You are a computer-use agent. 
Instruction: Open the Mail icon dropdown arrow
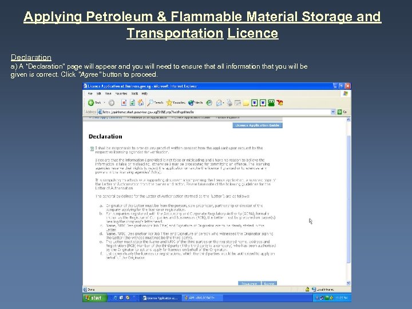click(x=223, y=103)
